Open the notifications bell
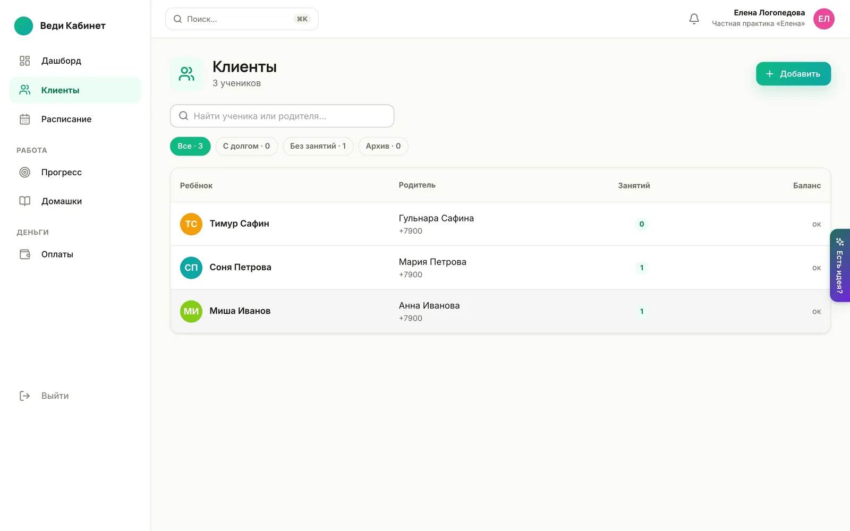 tap(694, 19)
